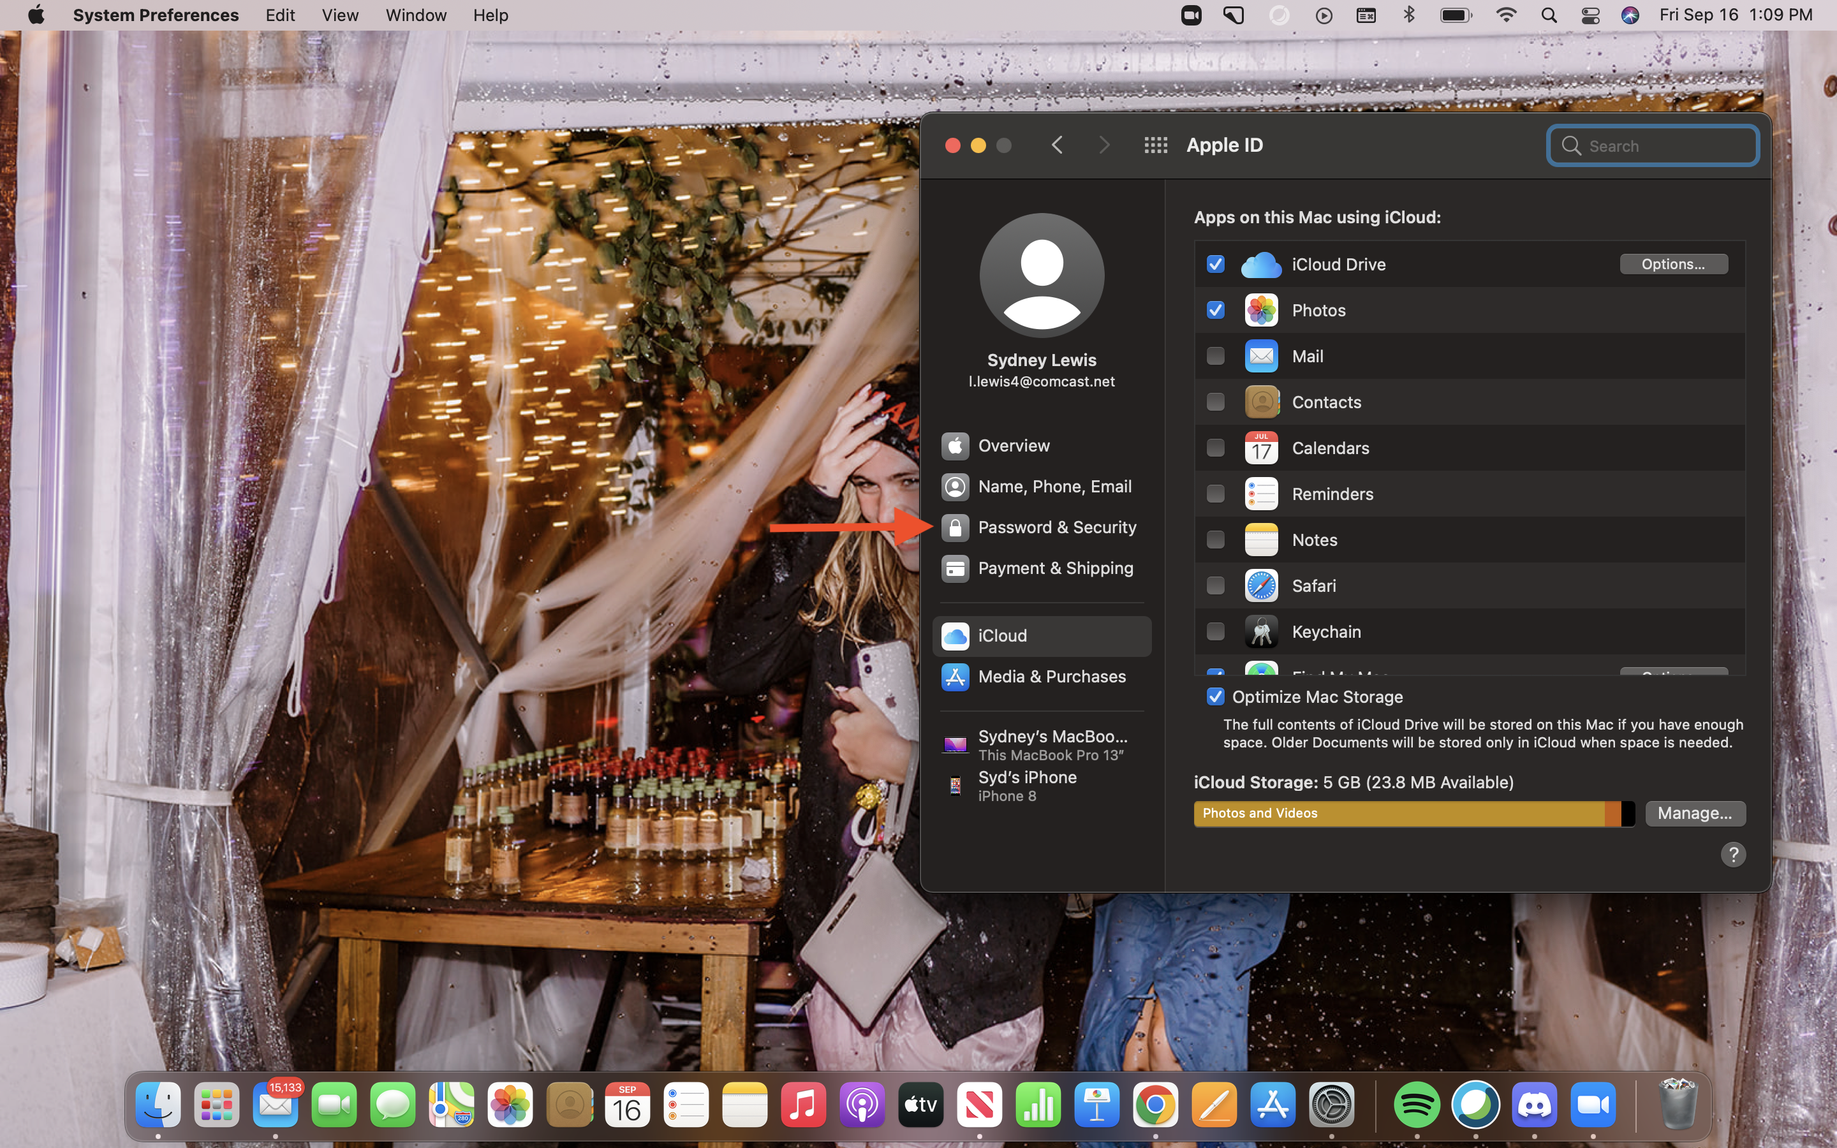The height and width of the screenshot is (1148, 1837).
Task: Open Discord in the Dock
Action: pyautogui.click(x=1534, y=1105)
